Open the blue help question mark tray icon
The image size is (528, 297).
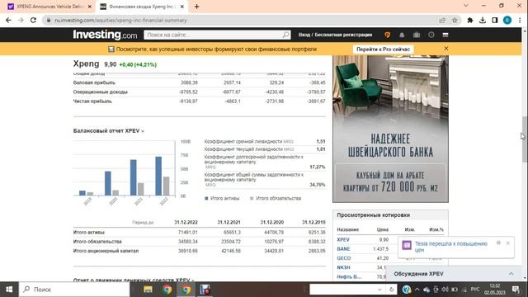[407, 290]
